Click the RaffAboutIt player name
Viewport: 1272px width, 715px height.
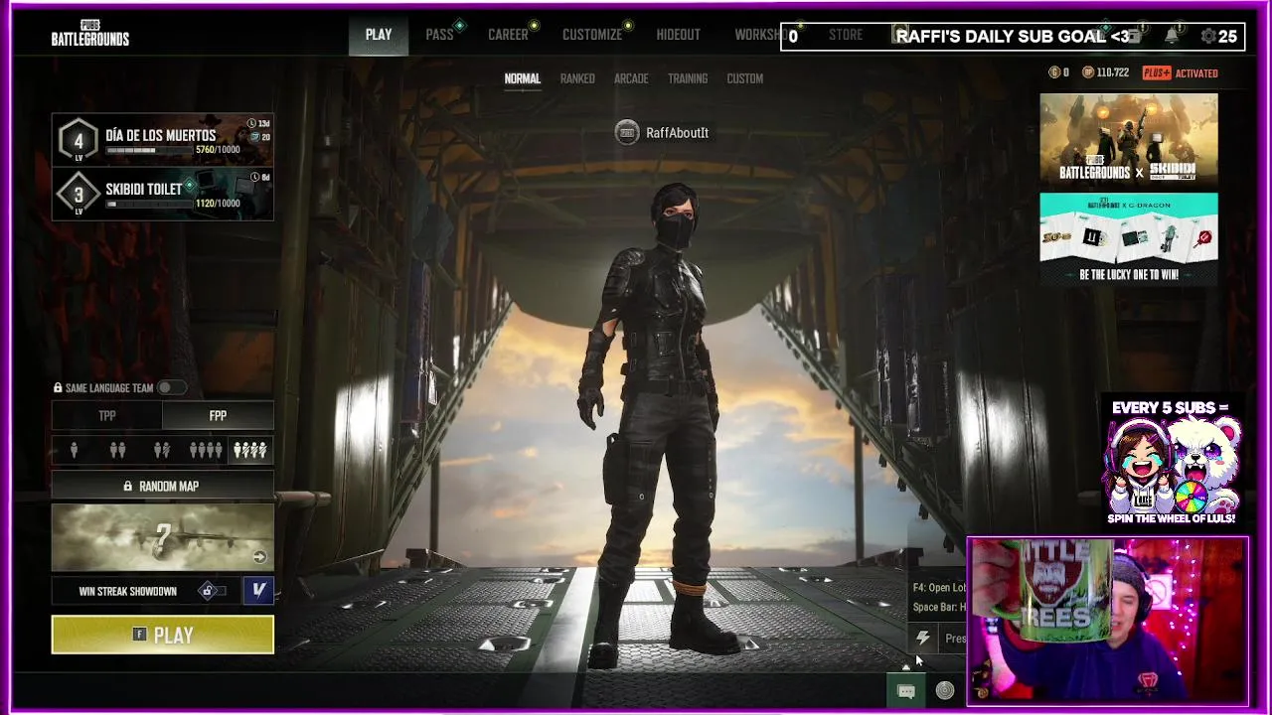(677, 133)
